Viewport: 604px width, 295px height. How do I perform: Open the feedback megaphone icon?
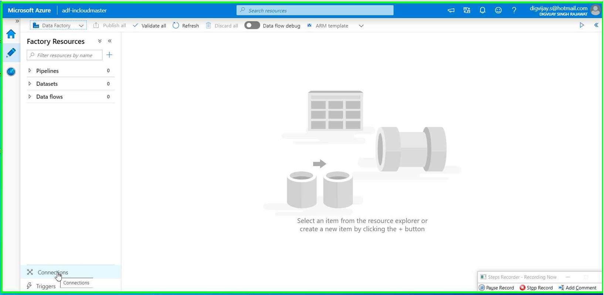[451, 10]
